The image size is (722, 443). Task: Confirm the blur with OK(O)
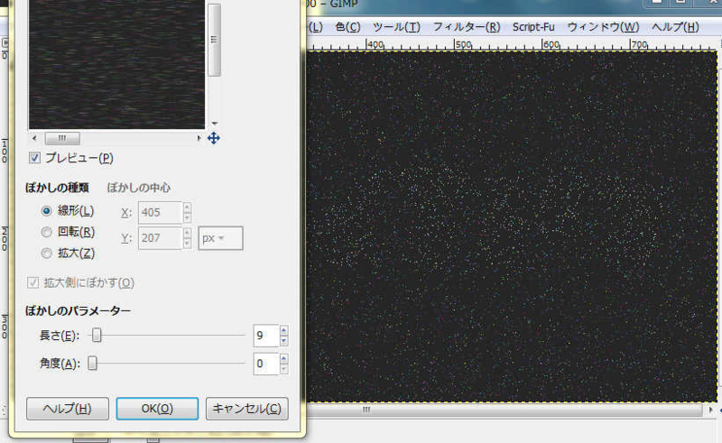157,409
